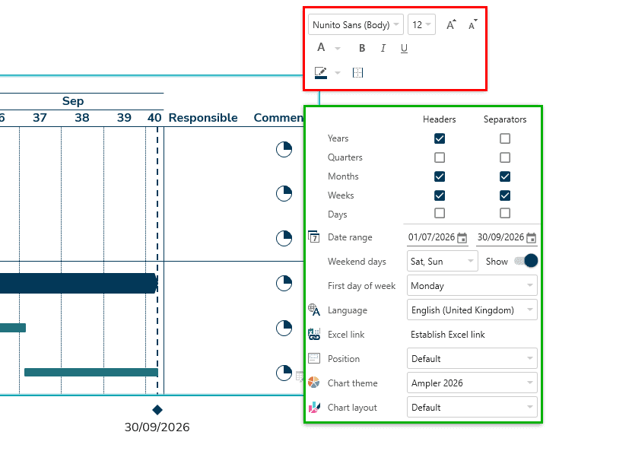Open Chart layout Default dropdown
This screenshot has width=632, height=451.
pyautogui.click(x=472, y=407)
